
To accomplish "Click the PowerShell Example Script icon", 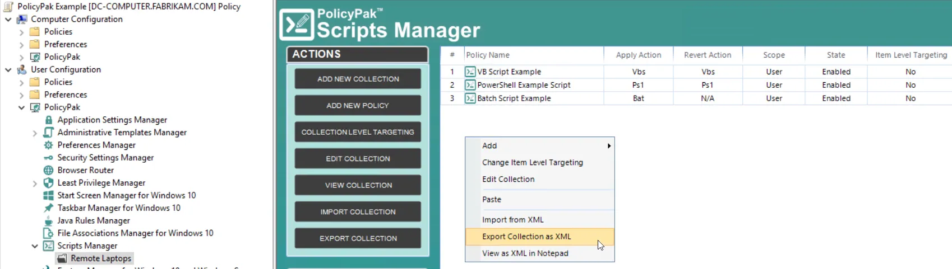I will (470, 85).
